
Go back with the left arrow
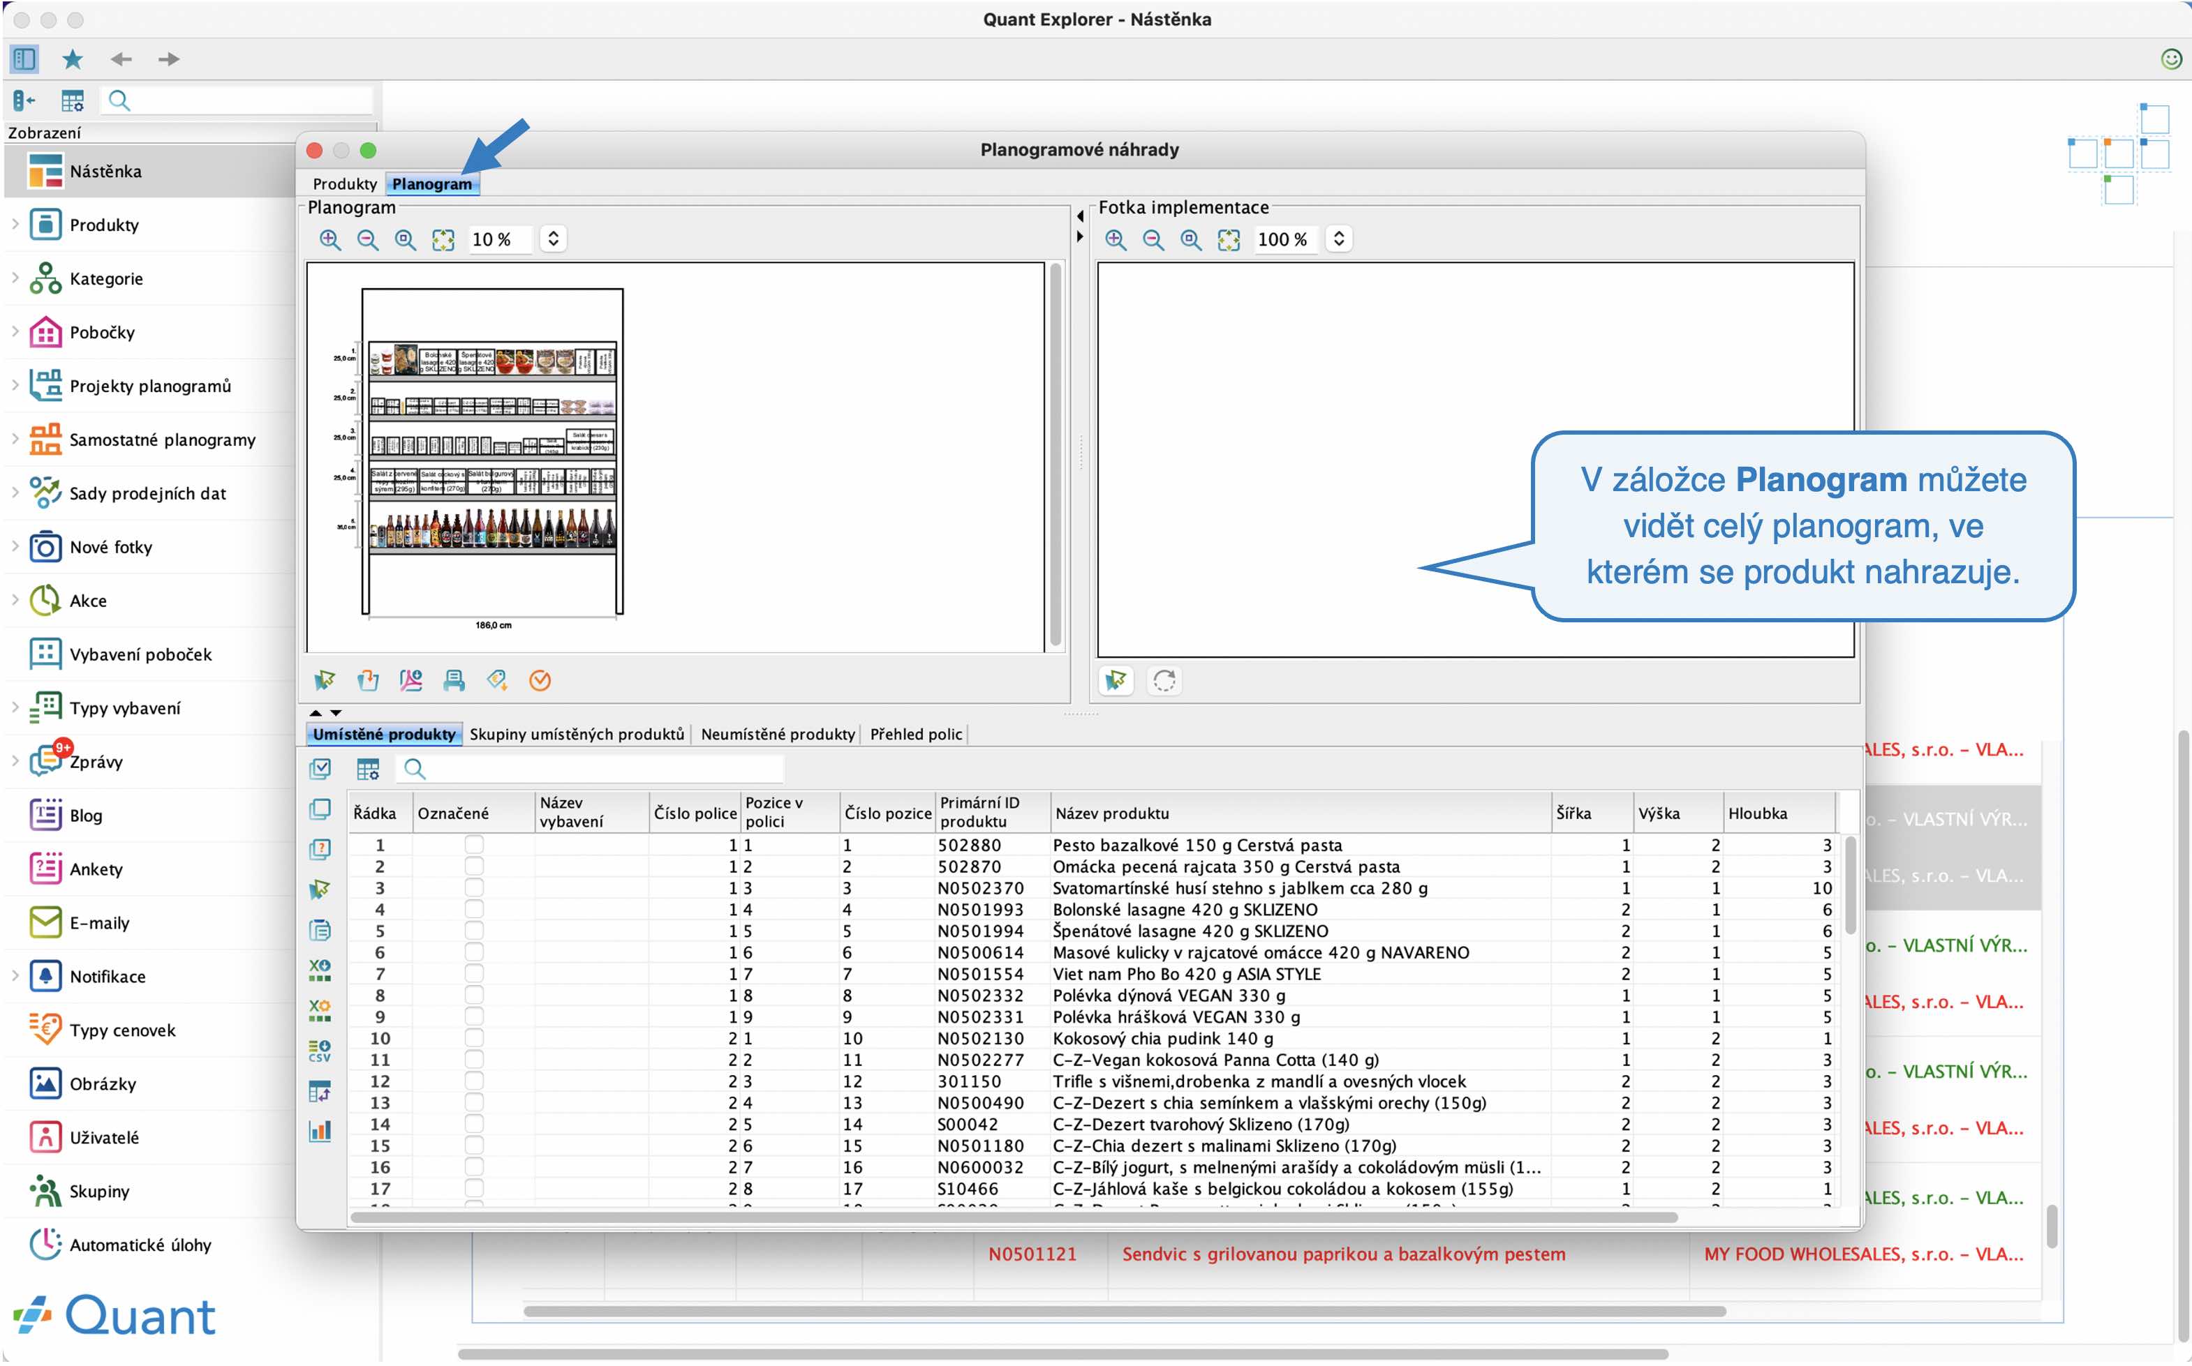pos(120,59)
